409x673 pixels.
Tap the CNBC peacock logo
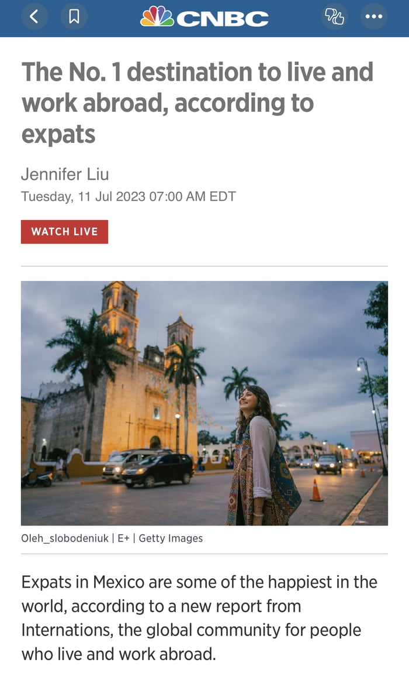coord(157,16)
